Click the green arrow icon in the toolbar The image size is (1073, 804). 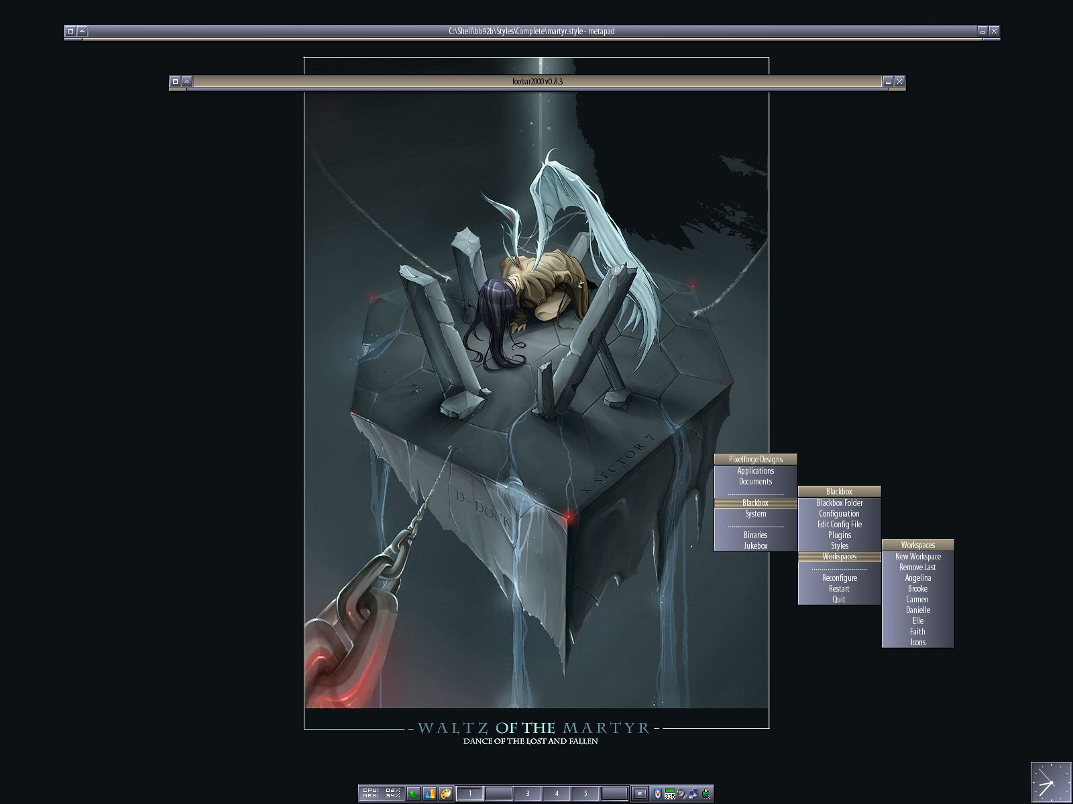pos(414,794)
